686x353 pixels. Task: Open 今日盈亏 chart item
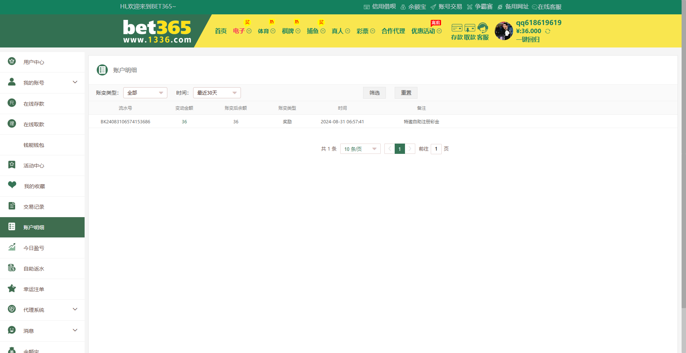(34, 248)
